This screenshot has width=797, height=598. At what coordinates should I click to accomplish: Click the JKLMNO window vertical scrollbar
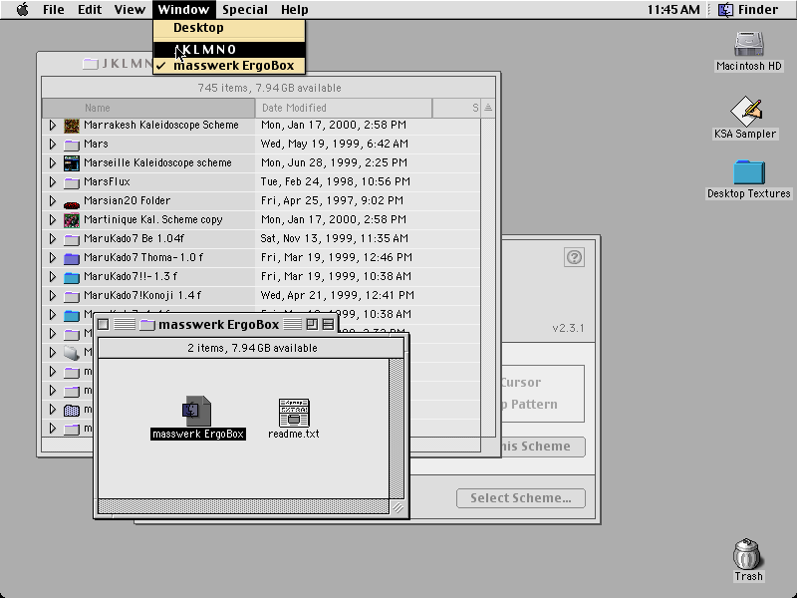coord(488,277)
